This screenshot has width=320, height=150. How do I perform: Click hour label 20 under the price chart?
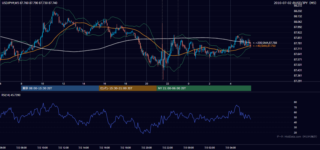(147, 83)
